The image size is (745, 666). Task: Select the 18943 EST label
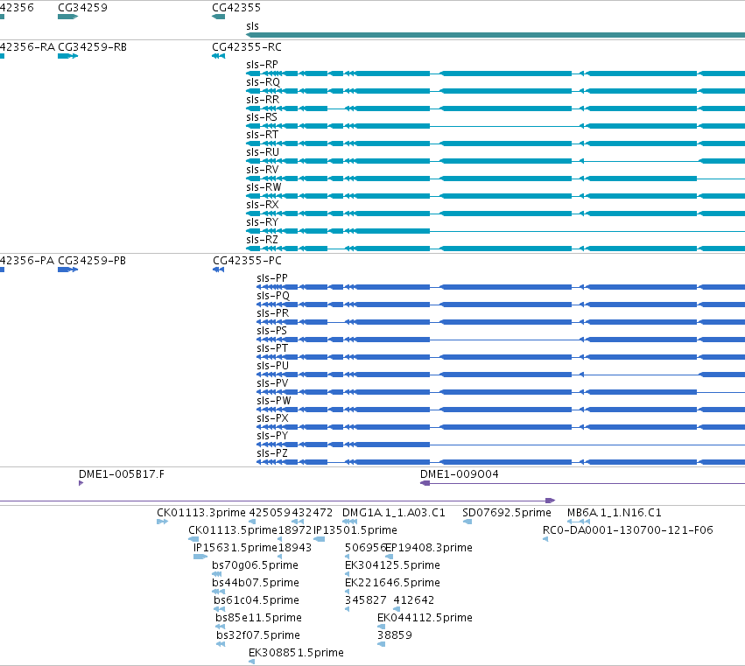click(295, 548)
